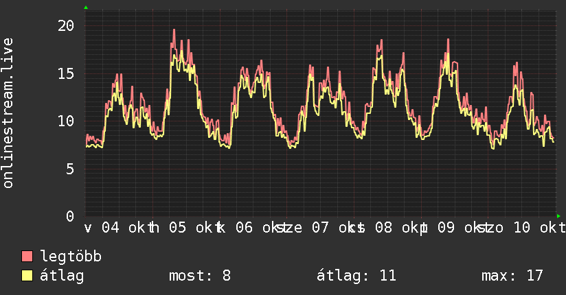This screenshot has width=566, height=295.
Task: Click the y-axis label 15
Action: [x=66, y=73]
